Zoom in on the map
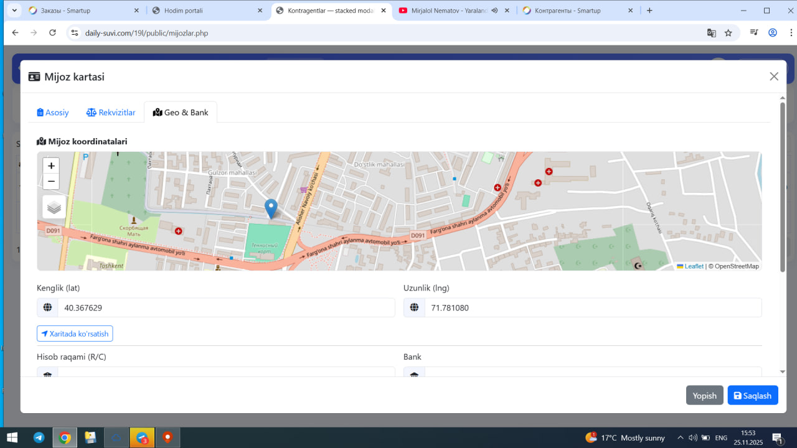 (x=51, y=166)
